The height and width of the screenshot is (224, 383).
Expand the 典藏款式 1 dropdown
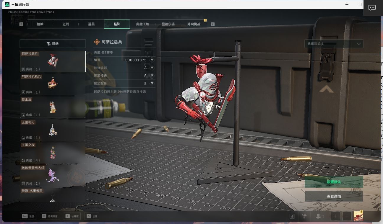334,44
